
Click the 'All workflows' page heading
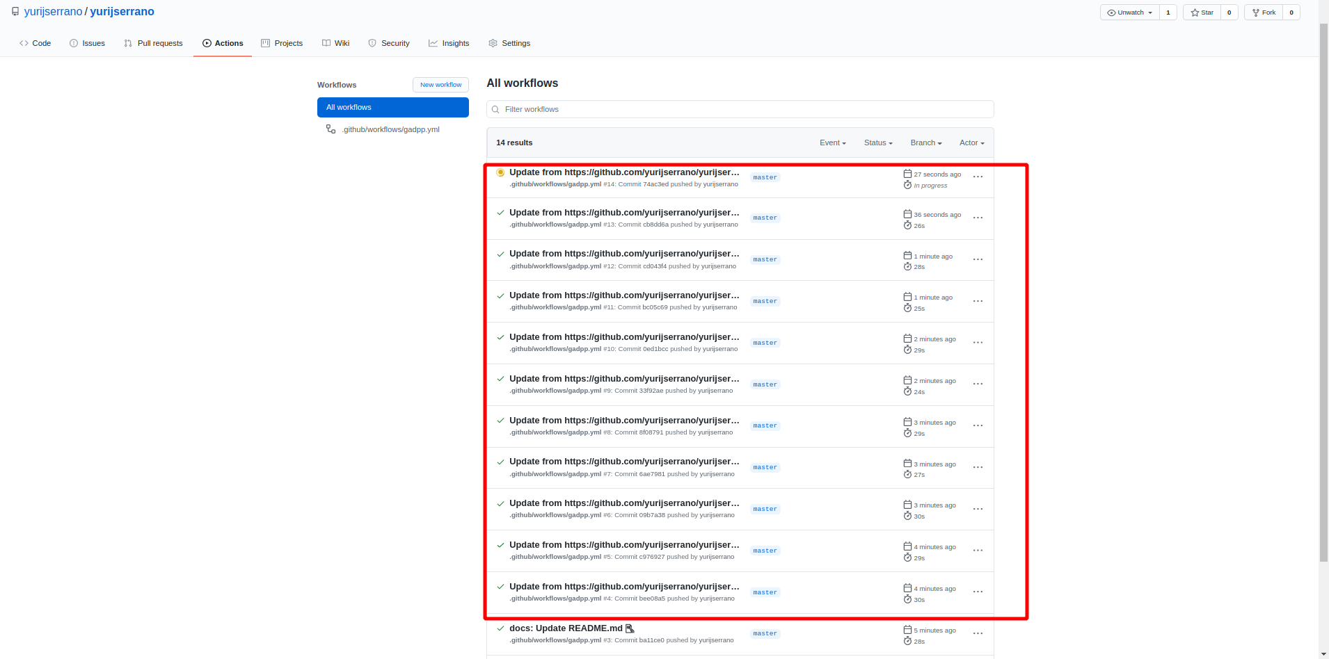522,83
